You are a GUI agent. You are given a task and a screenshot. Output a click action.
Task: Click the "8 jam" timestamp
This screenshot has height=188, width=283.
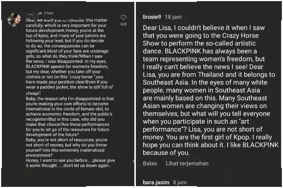coord(180,182)
